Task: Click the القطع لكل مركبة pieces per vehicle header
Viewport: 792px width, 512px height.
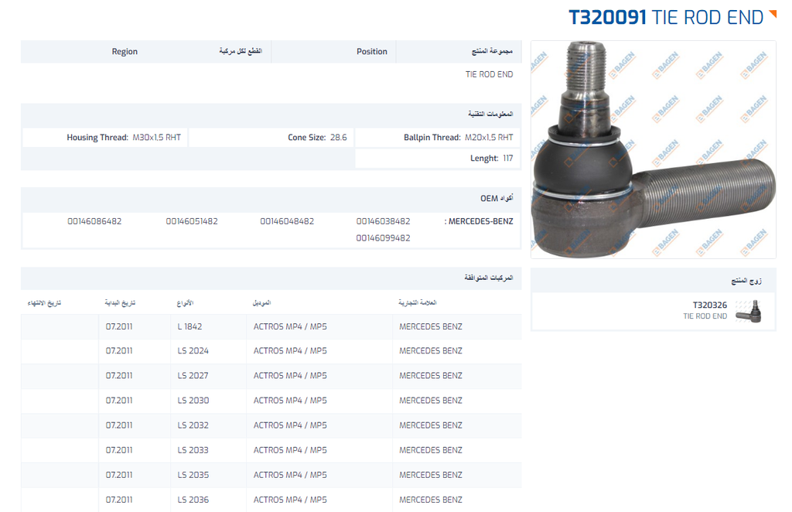Action: [x=241, y=51]
